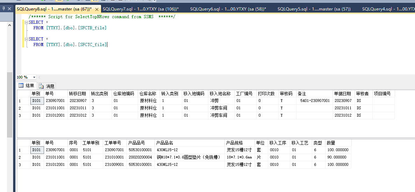This screenshot has width=415, height=192.
Task: Open the 100 % zoom dropdown
Action: 34,77
